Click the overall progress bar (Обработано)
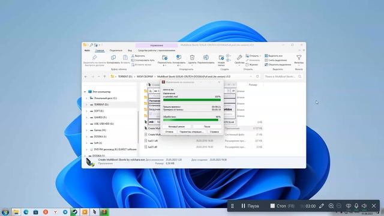384x216 pixels. tap(192, 120)
